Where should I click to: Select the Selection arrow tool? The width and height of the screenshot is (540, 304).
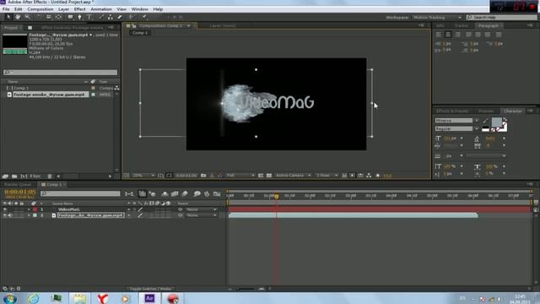point(8,17)
